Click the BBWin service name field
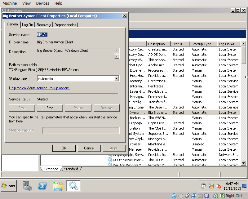The image size is (248, 199). [x=42, y=35]
